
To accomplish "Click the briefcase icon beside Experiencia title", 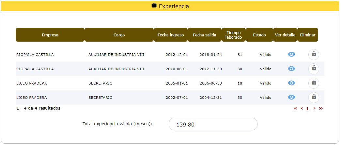I will pos(154,6).
